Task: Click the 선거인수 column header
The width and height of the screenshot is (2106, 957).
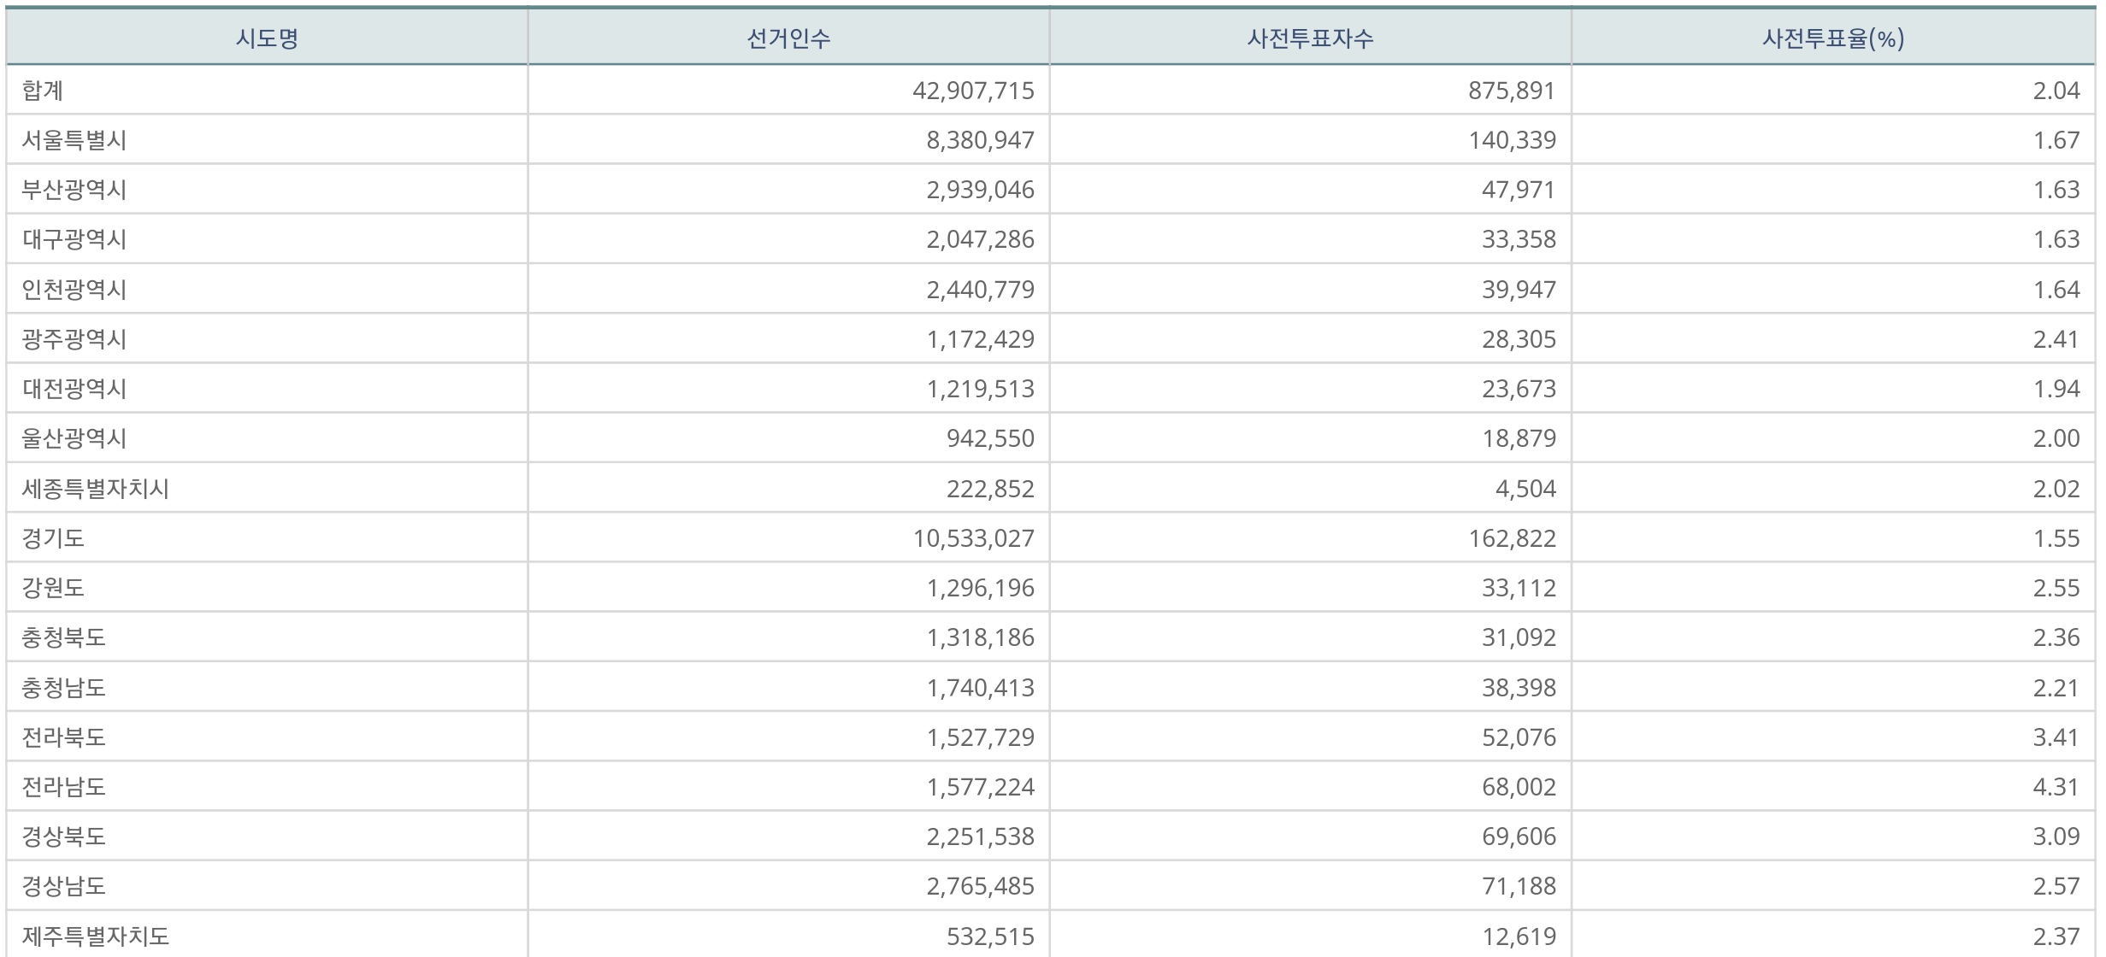Action: 788,38
